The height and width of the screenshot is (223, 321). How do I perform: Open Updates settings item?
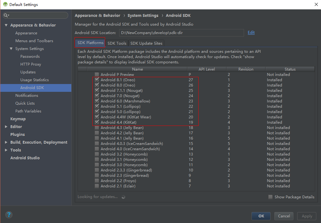coord(28,72)
